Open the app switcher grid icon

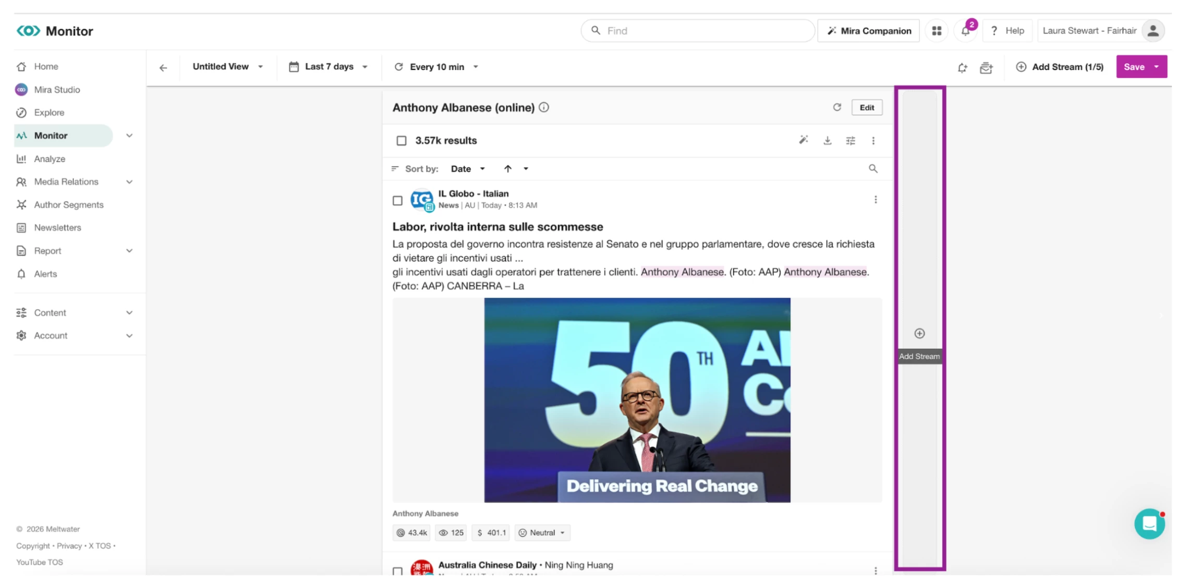(x=937, y=31)
